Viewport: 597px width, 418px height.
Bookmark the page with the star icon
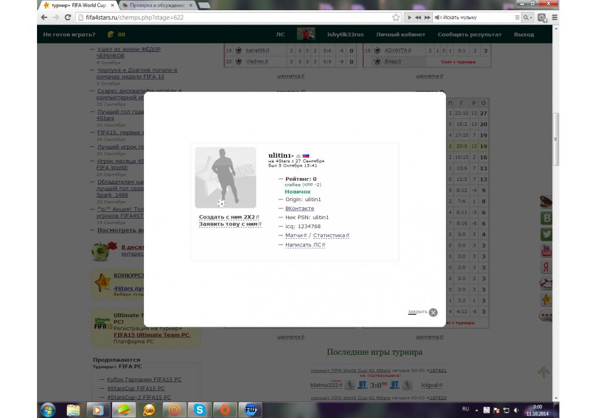396,17
